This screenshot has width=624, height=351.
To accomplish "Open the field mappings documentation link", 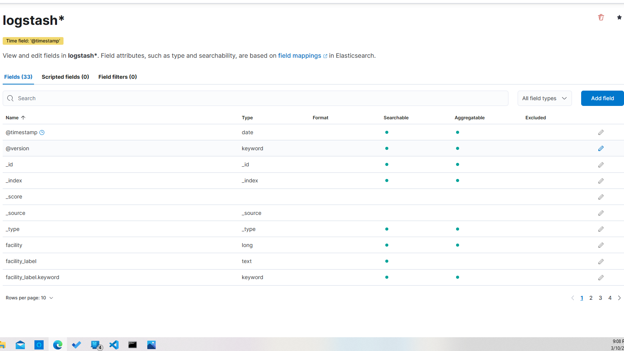I will click(x=300, y=56).
